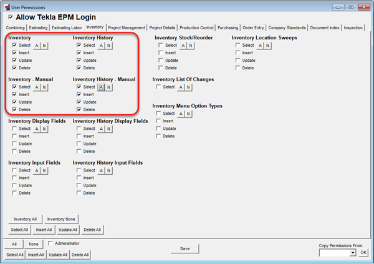Image resolution: width=374 pixels, height=264 pixels.
Task: Open the Inspection tab
Action: pyautogui.click(x=353, y=27)
